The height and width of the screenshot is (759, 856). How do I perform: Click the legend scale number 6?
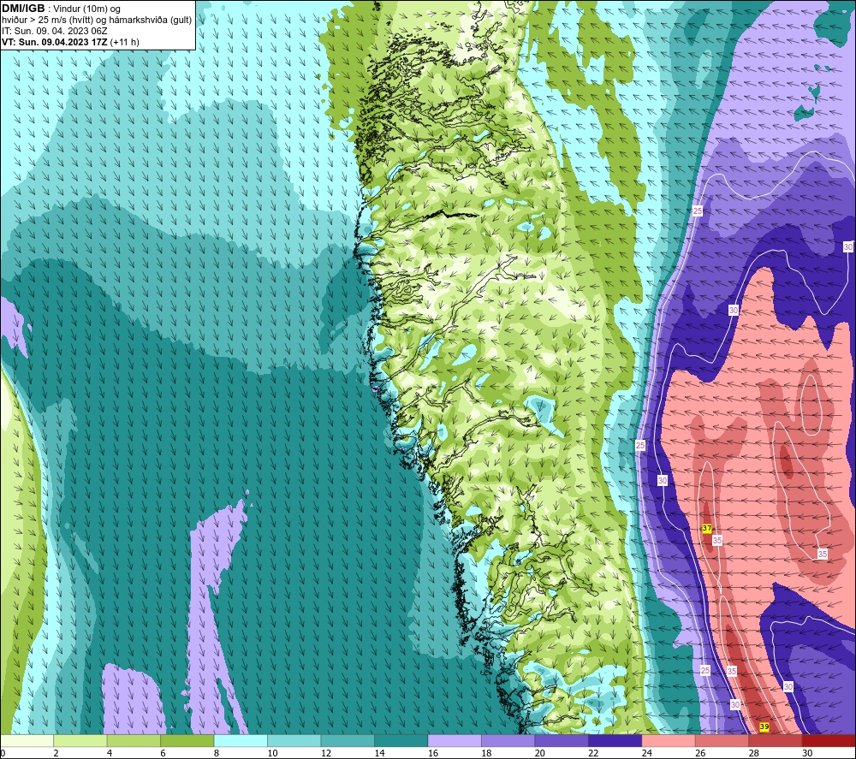coord(163,753)
